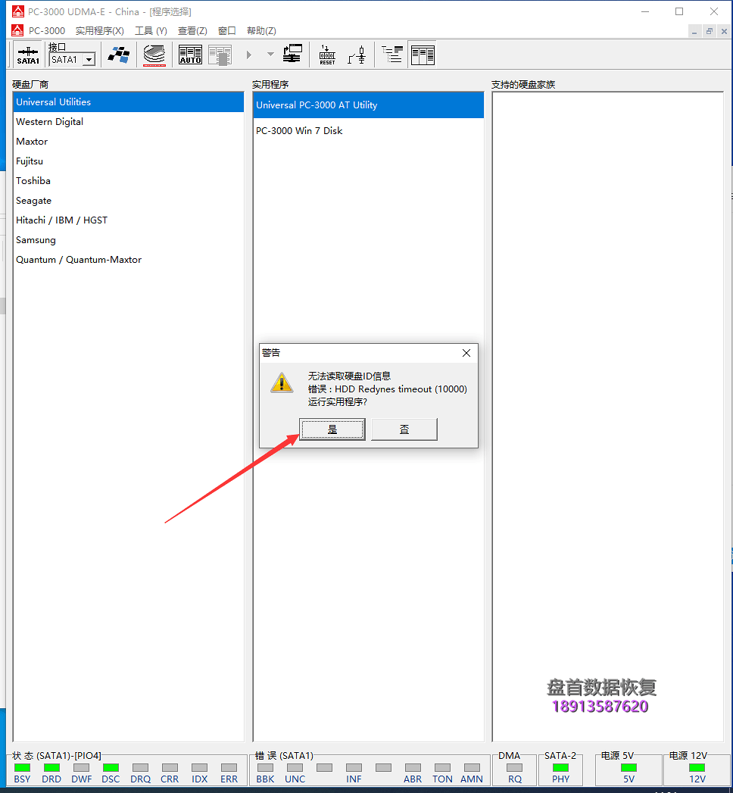The height and width of the screenshot is (793, 733).
Task: Click the stacked disk platters toolbar icon
Action: pos(154,55)
